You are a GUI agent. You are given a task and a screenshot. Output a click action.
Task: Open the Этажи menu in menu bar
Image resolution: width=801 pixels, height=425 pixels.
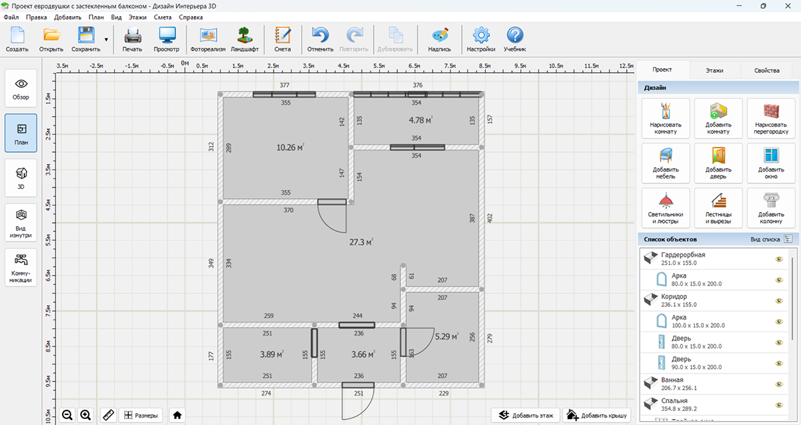click(x=136, y=17)
